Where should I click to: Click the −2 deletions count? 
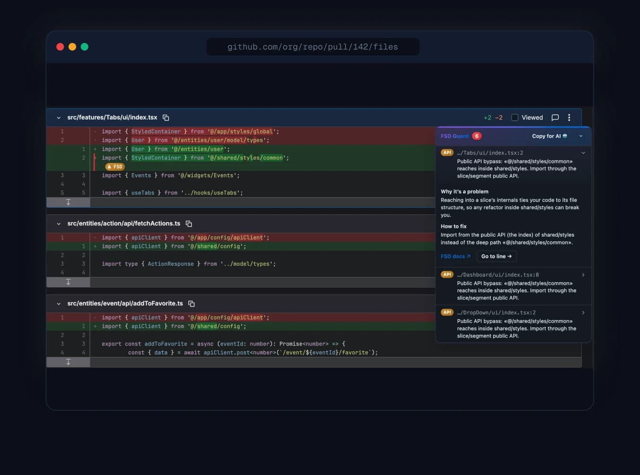tap(499, 118)
